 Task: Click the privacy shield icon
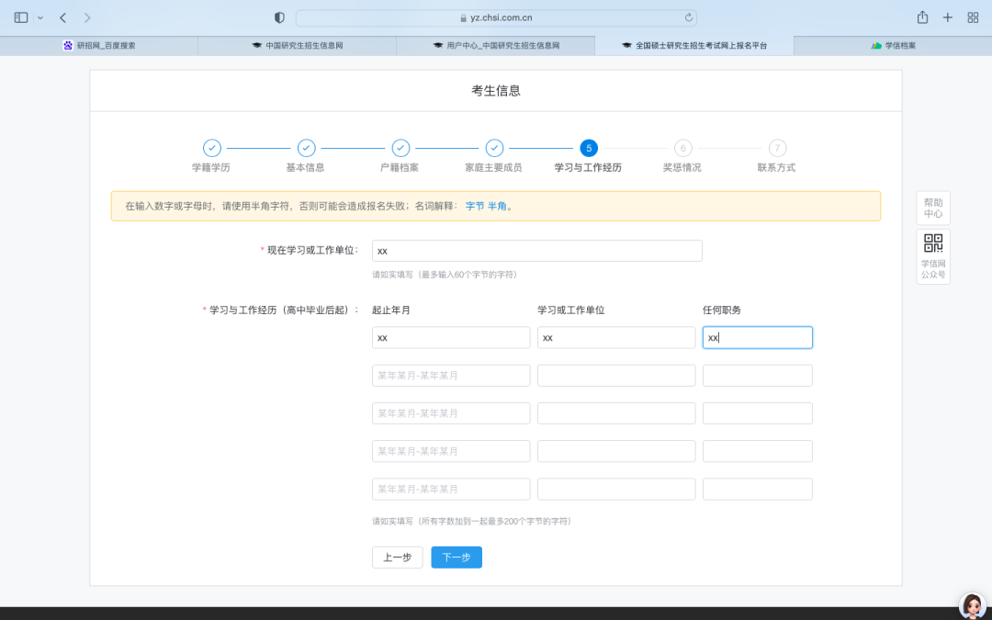click(x=280, y=17)
